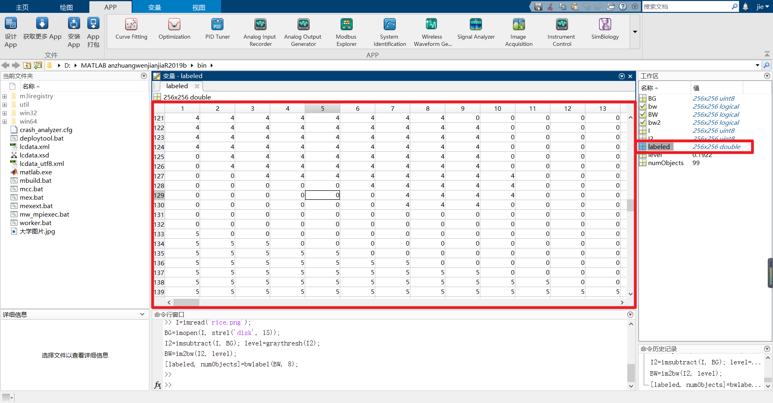773x403 pixels.
Task: Click inside the 搜索文档 search field
Action: pyautogui.click(x=688, y=6)
